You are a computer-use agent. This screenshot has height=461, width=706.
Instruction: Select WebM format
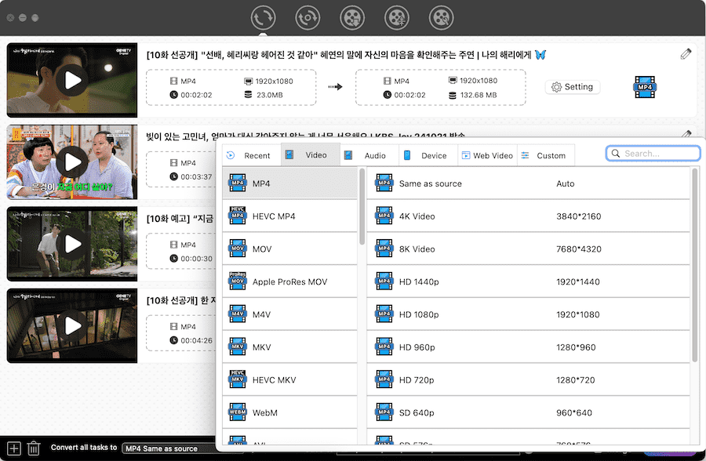289,412
